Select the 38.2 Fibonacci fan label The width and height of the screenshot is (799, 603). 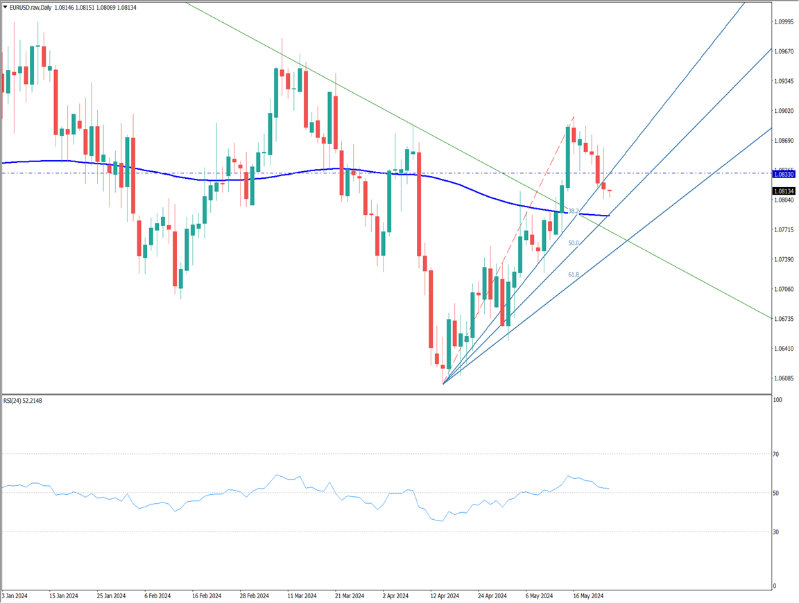pos(573,211)
